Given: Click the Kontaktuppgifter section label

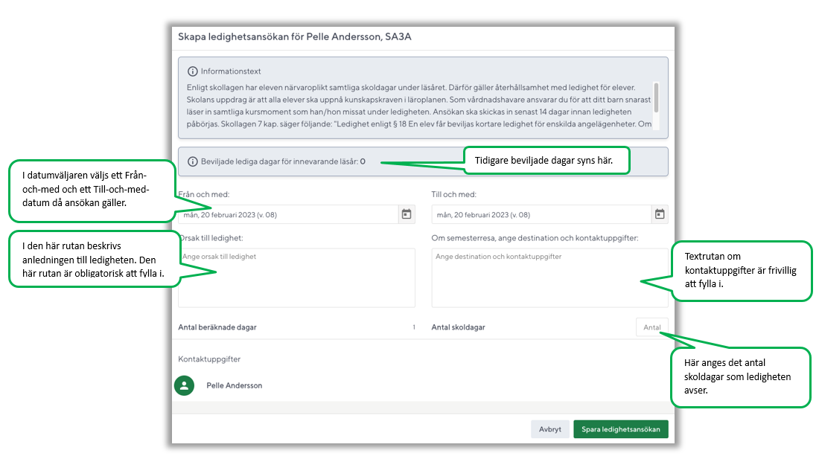Looking at the screenshot, I should click(209, 358).
